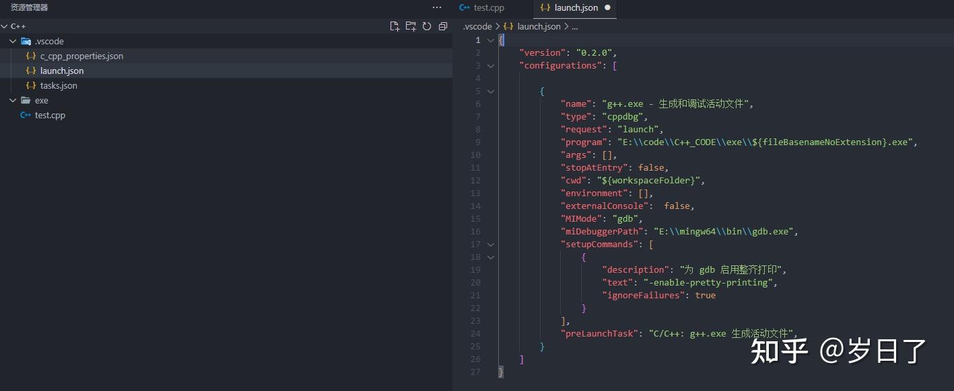Click the braces icon next to c_cpp_properties.json

coord(31,56)
